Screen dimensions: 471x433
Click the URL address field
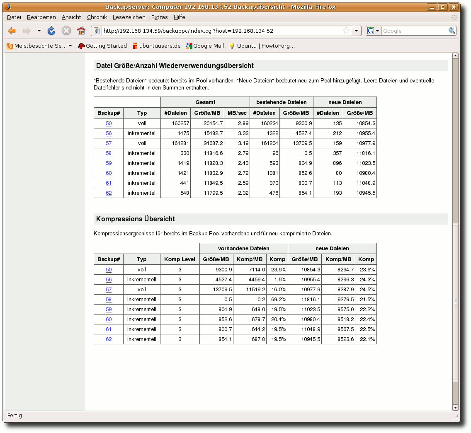tap(222, 31)
